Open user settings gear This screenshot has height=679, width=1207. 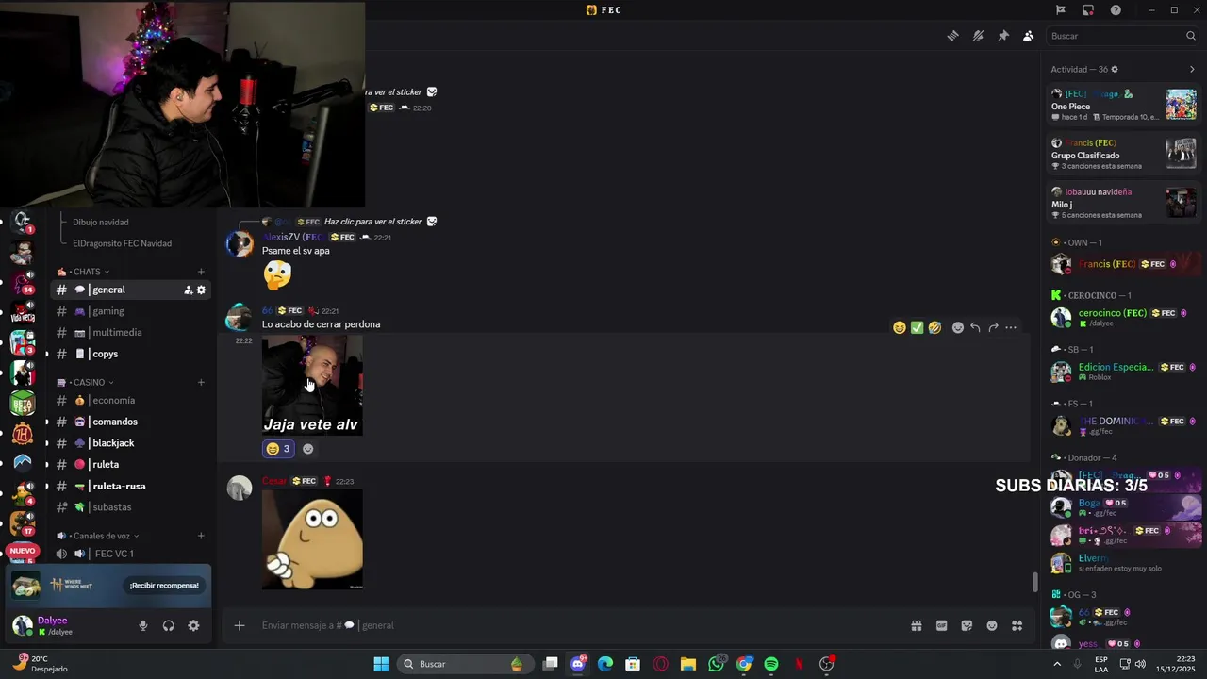[193, 625]
